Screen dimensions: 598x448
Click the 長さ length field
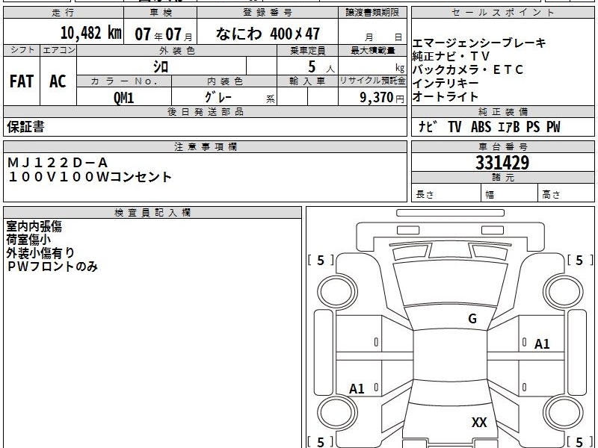click(x=446, y=193)
